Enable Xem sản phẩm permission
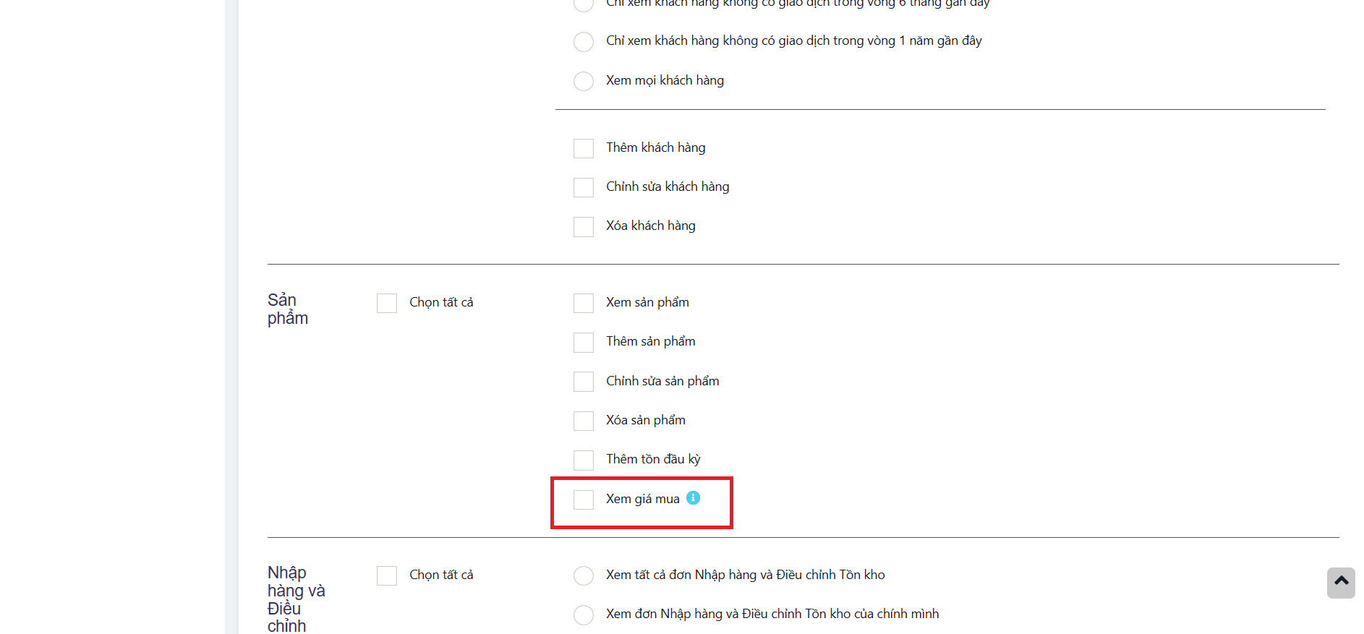1364x634 pixels. click(x=584, y=303)
